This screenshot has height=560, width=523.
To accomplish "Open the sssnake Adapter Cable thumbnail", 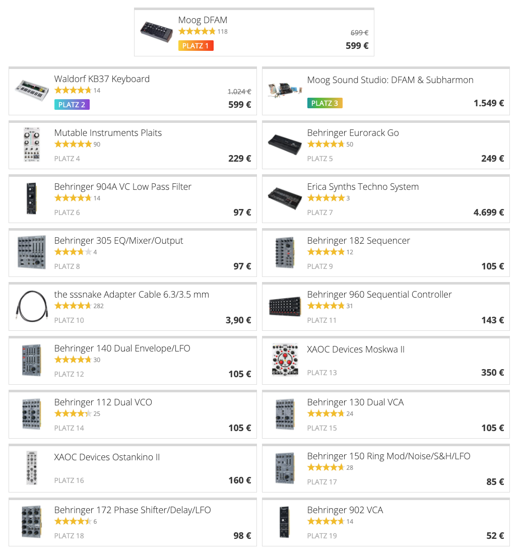I will click(x=32, y=306).
